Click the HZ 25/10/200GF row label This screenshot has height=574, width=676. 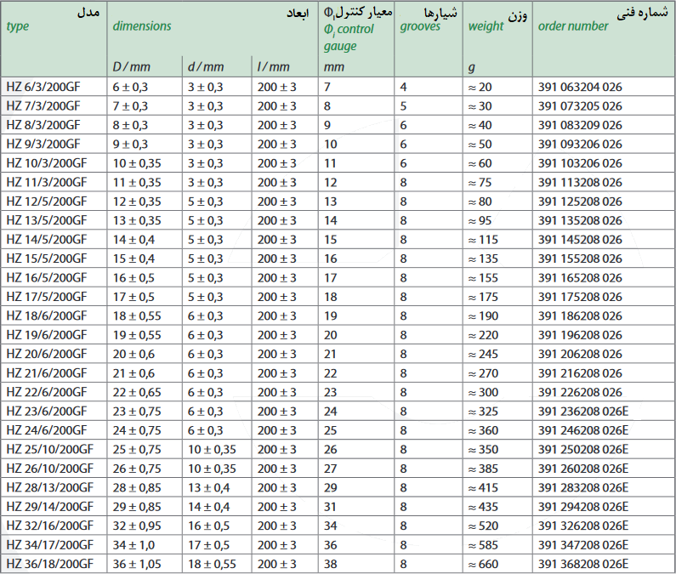click(48, 449)
